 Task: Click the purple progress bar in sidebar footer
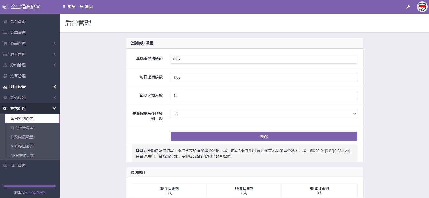(x=30, y=186)
